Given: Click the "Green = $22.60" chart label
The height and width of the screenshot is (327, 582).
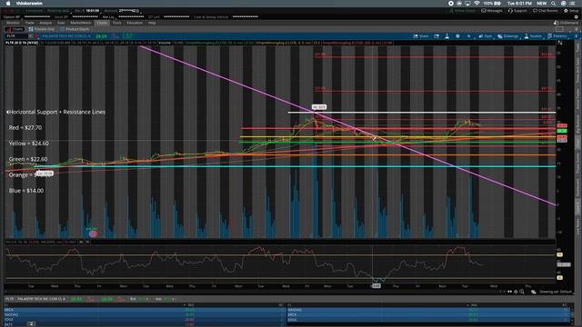Looking at the screenshot, I should click(28, 159).
